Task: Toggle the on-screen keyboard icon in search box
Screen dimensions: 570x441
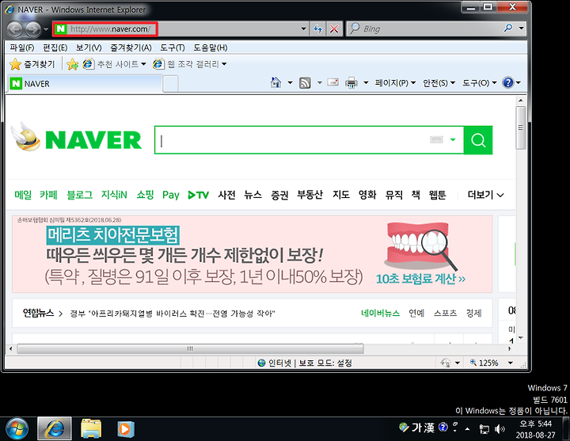Action: pyautogui.click(x=436, y=139)
